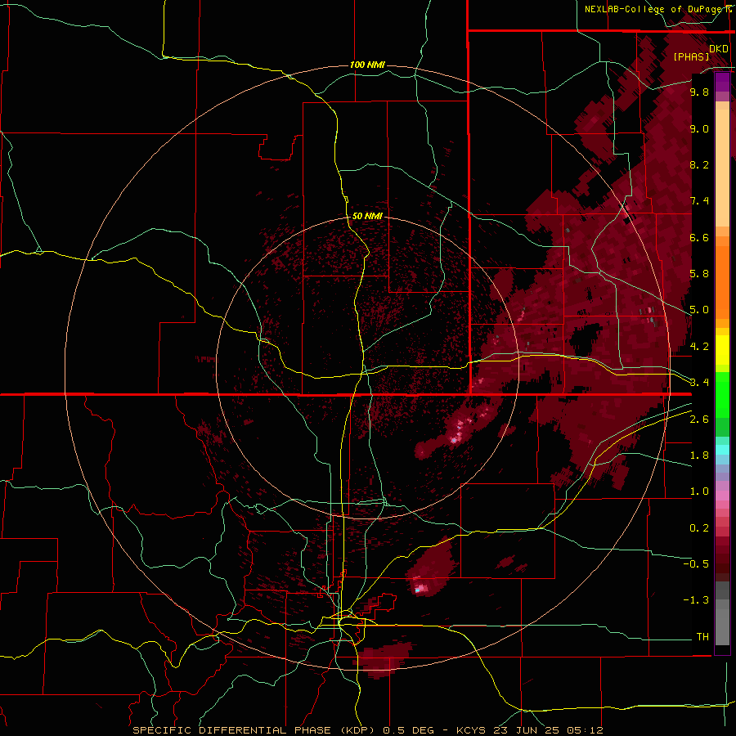736x736 pixels.
Task: Click the 3.4 legend value
Action: click(699, 383)
